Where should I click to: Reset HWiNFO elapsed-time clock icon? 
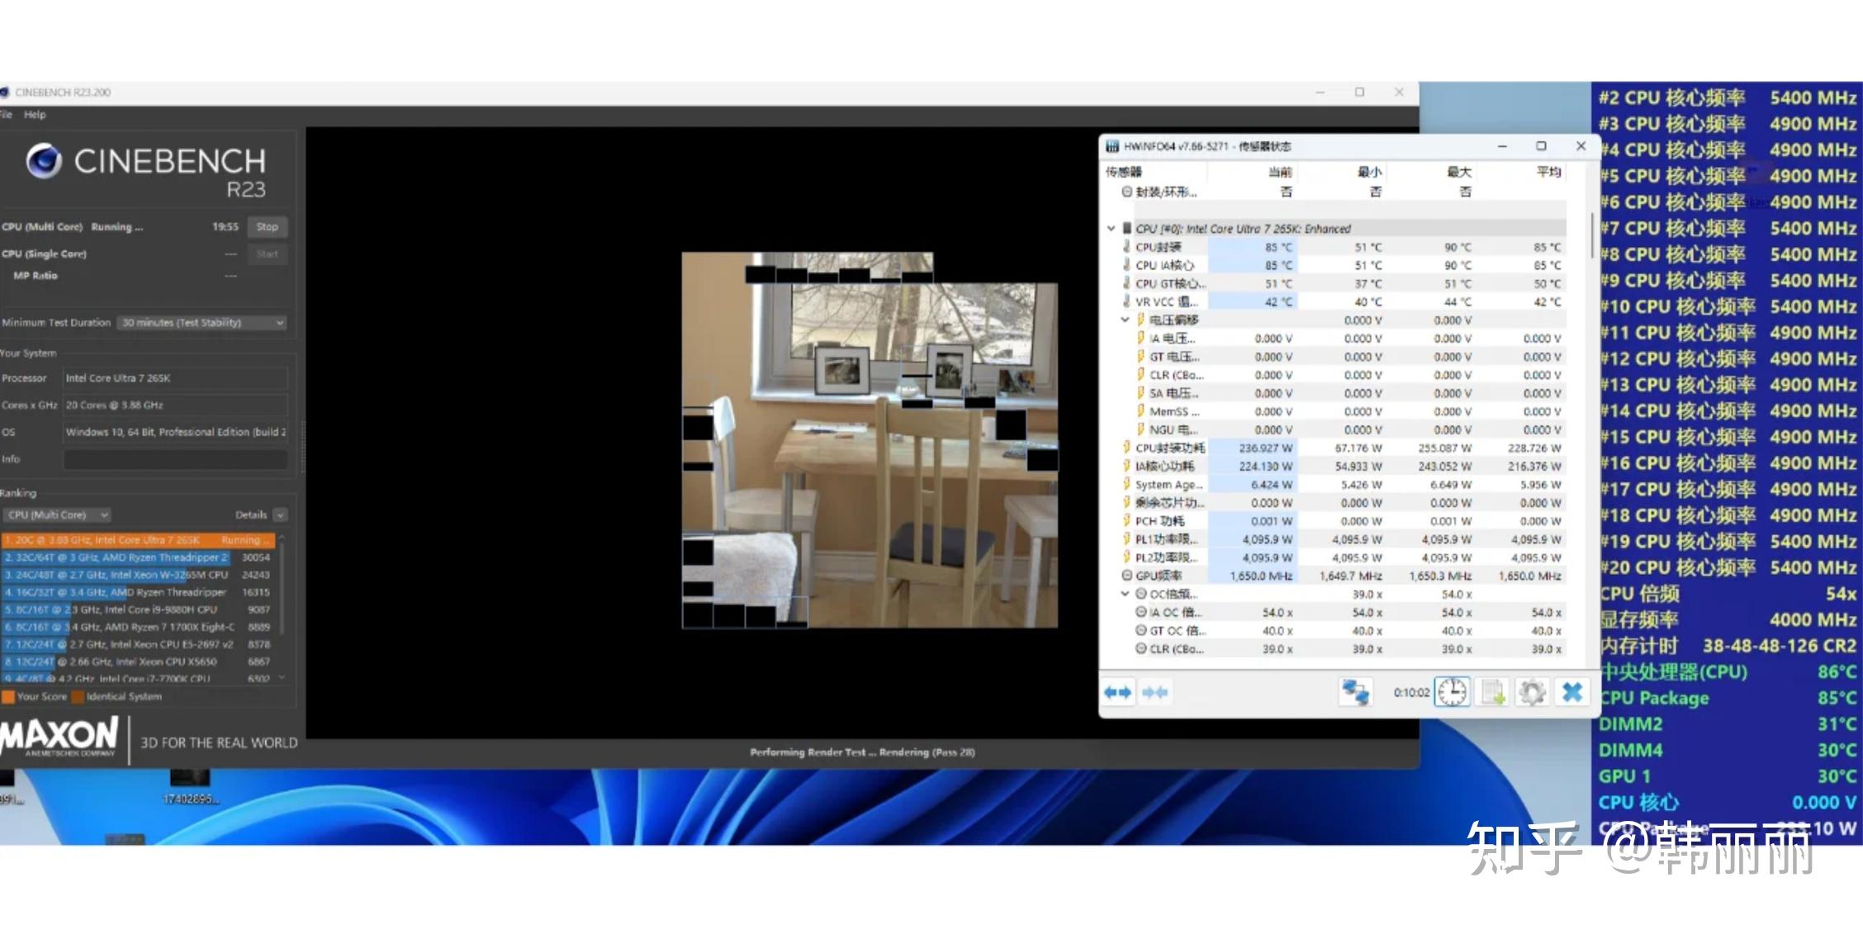click(1452, 692)
